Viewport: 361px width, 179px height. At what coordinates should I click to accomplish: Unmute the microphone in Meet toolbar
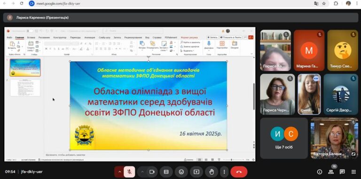click(x=129, y=172)
